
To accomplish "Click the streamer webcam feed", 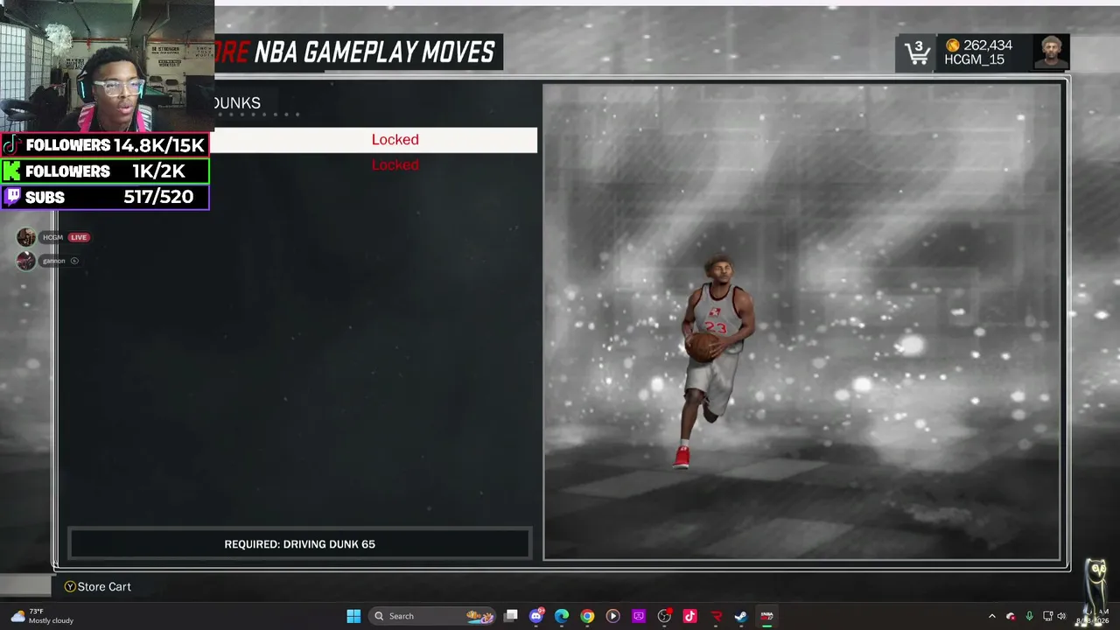I will tap(107, 66).
